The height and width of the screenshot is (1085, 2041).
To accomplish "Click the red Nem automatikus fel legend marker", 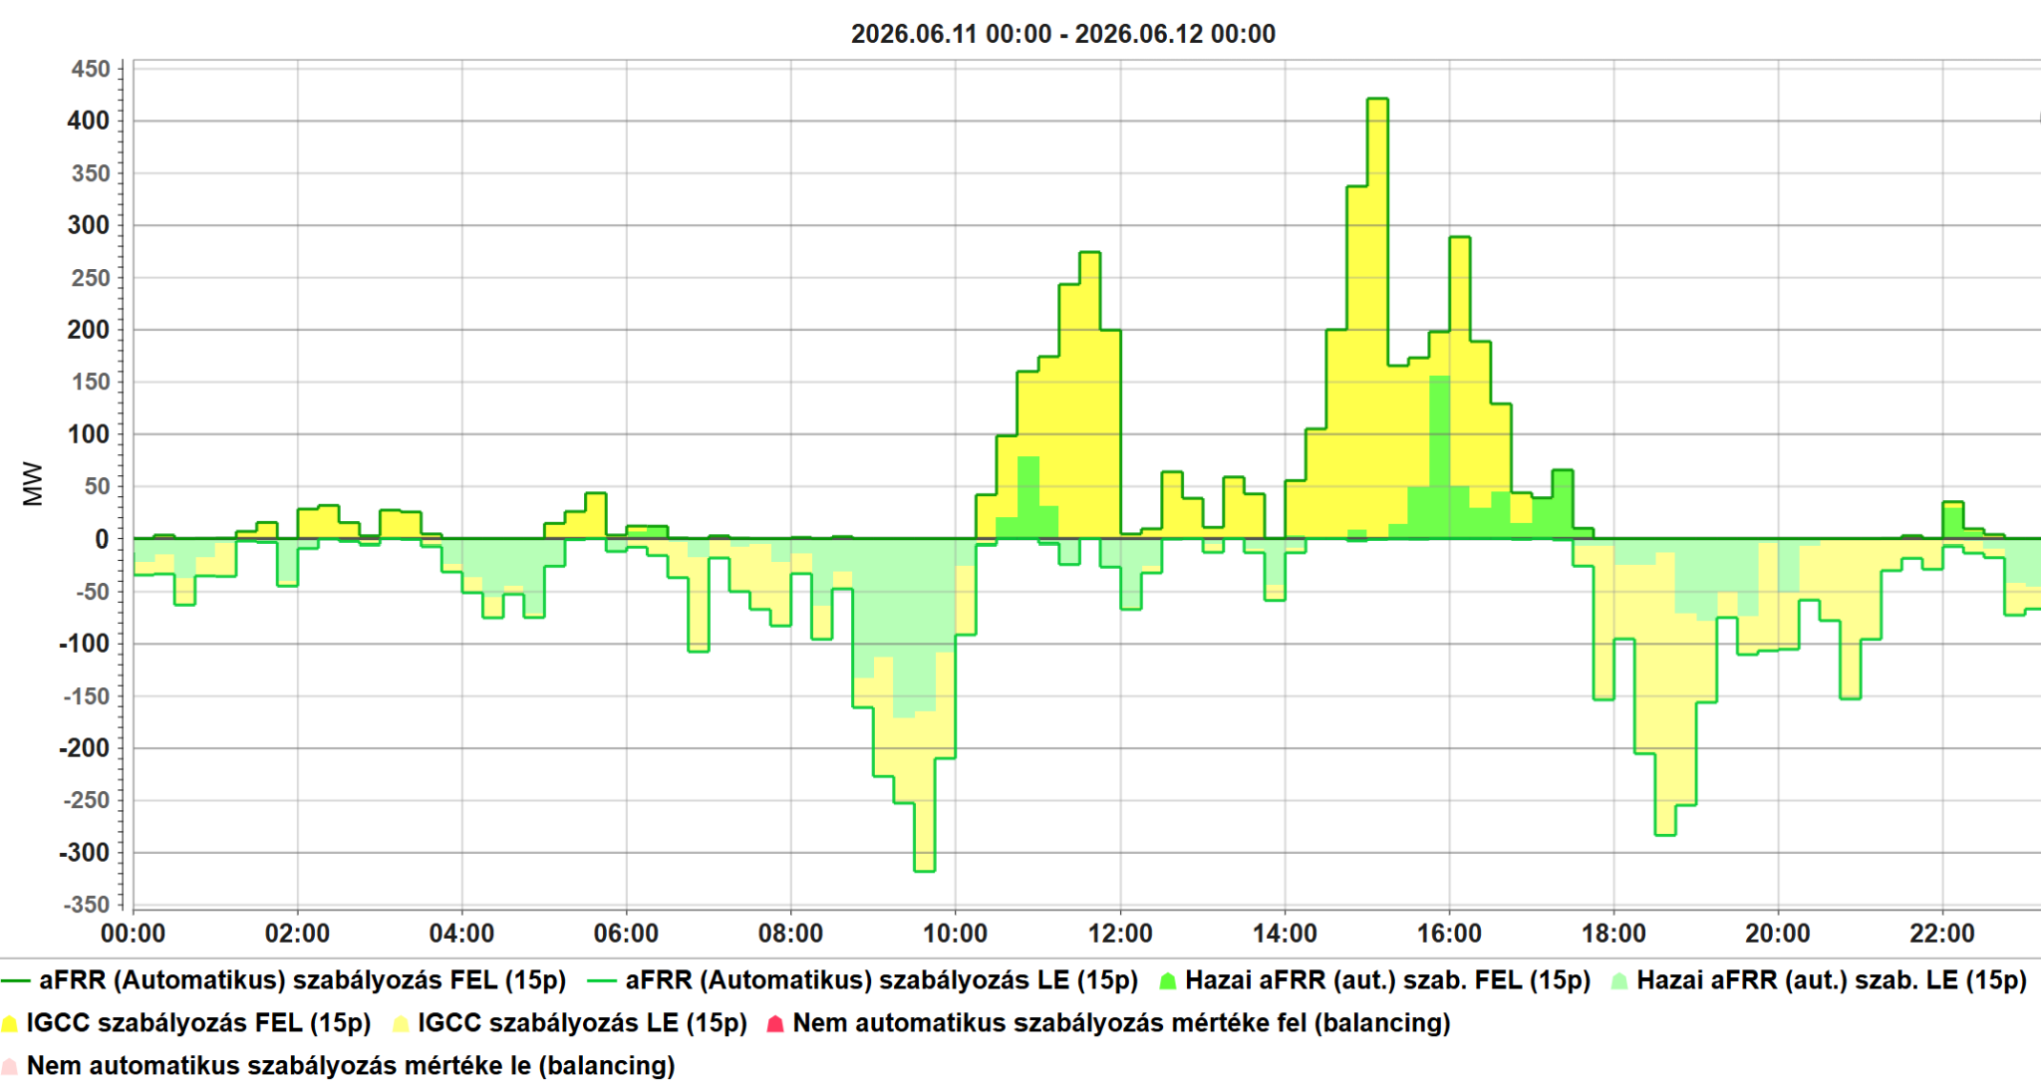I will coord(775,1023).
